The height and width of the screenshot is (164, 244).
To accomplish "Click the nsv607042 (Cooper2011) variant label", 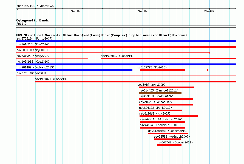I will tap(175, 142).
